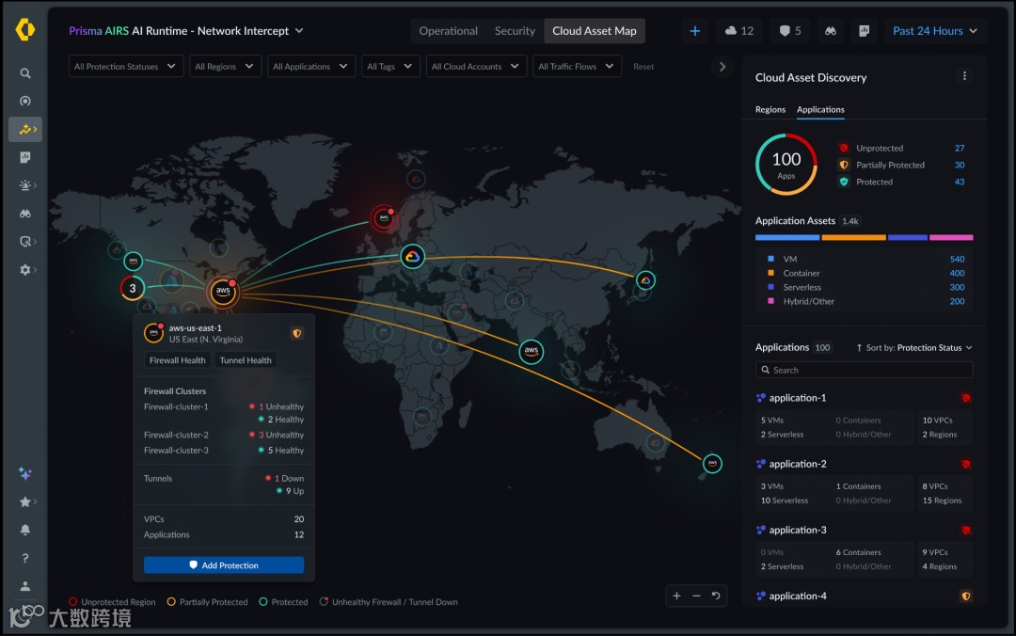
Task: Click the Protected count 43
Action: point(959,182)
